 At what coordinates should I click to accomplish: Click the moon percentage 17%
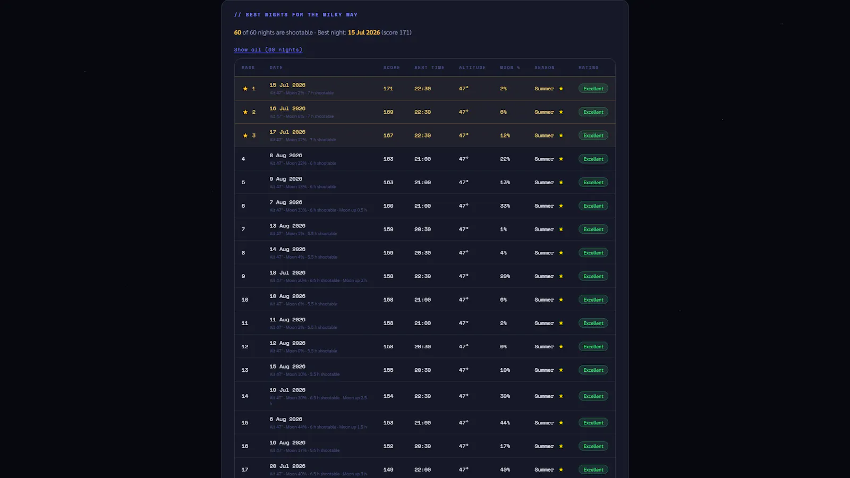[505, 446]
